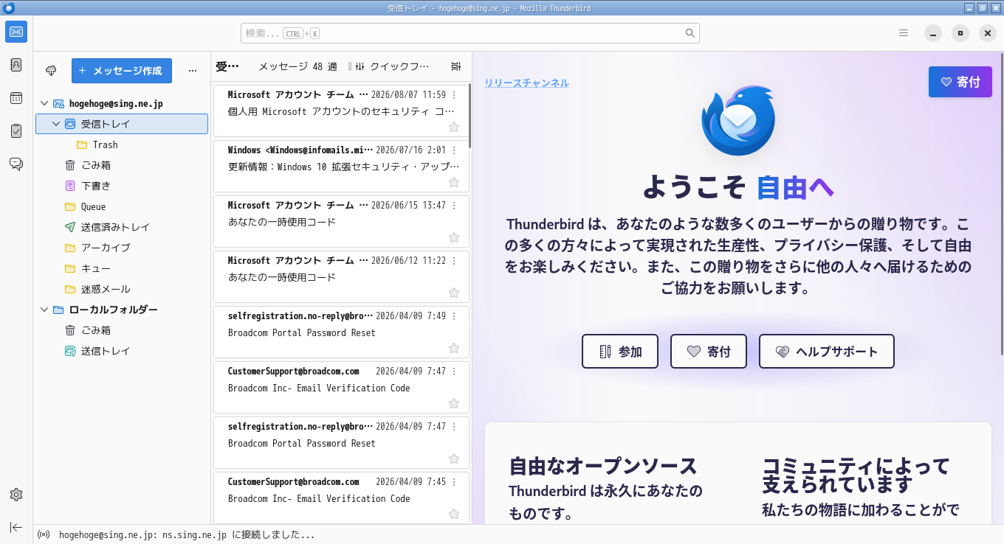
Task: Open menu of 2026/06/12 message
Action: point(454,261)
